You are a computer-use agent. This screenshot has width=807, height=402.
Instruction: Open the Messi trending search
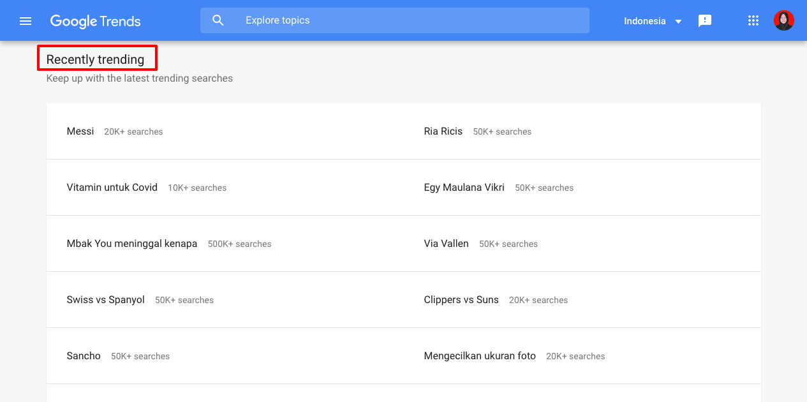[x=80, y=131]
